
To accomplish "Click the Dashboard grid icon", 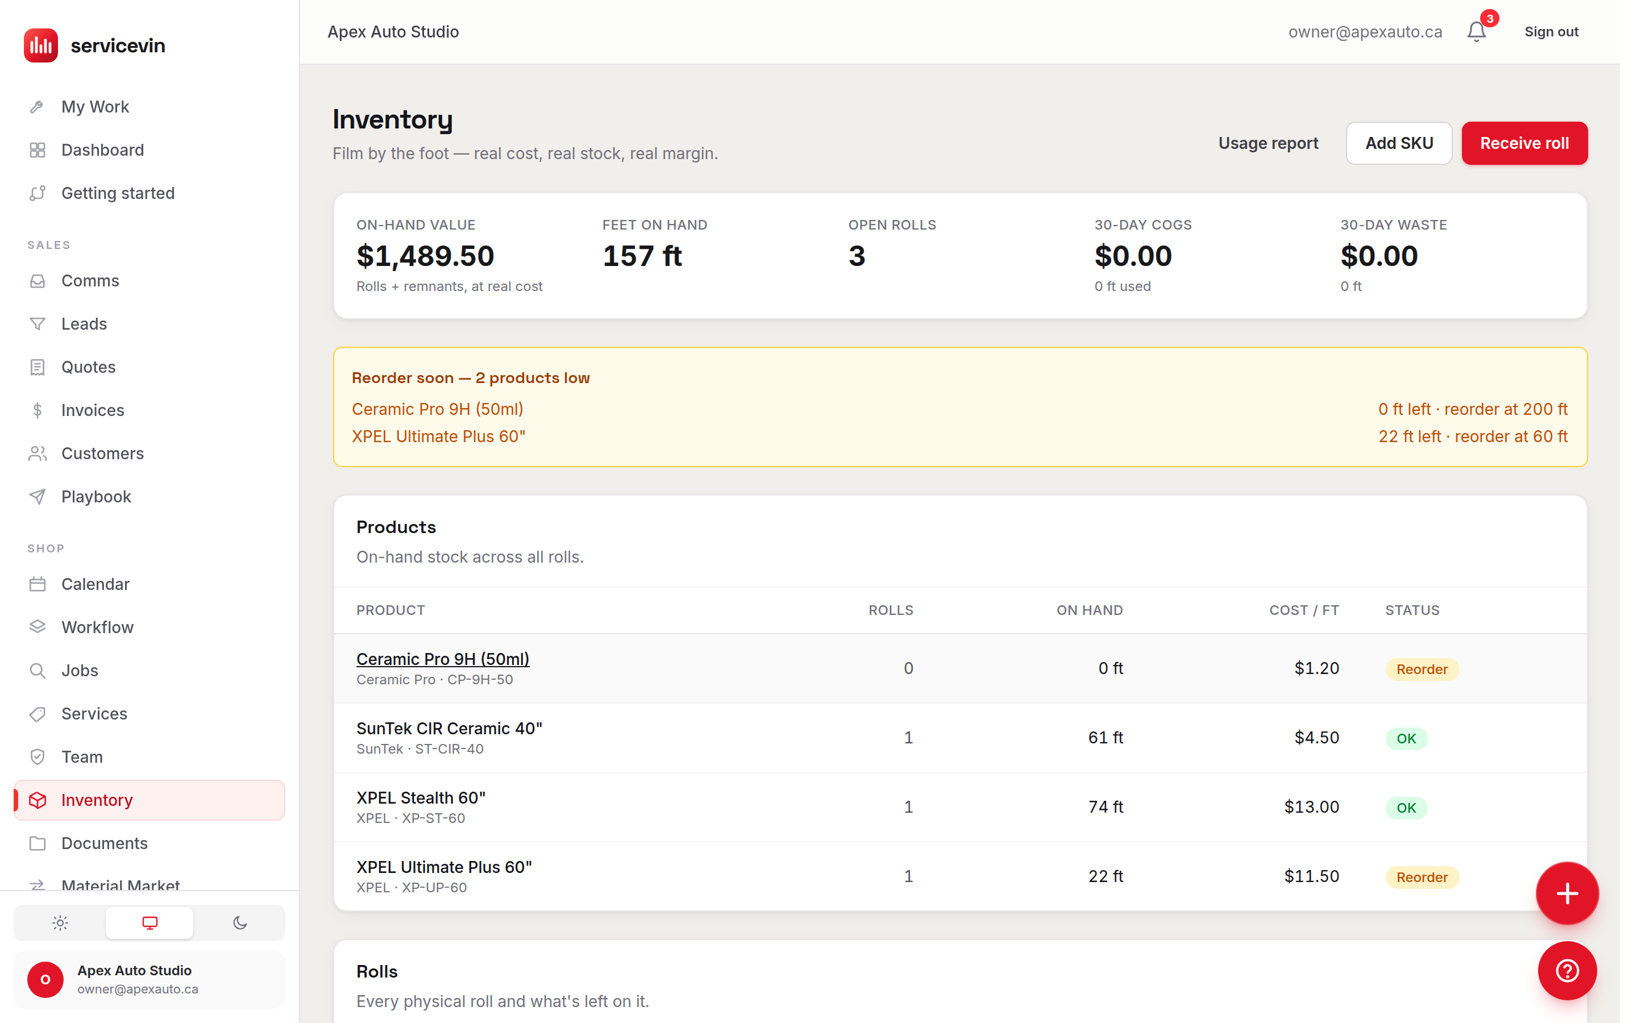I will (x=37, y=150).
